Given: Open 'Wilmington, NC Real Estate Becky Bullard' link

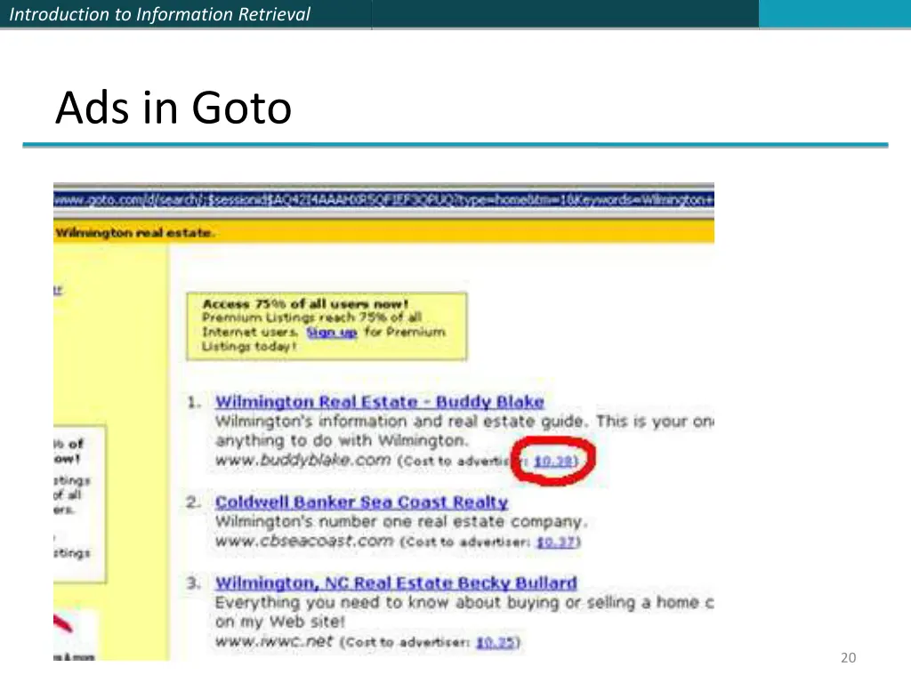Looking at the screenshot, I should [396, 583].
